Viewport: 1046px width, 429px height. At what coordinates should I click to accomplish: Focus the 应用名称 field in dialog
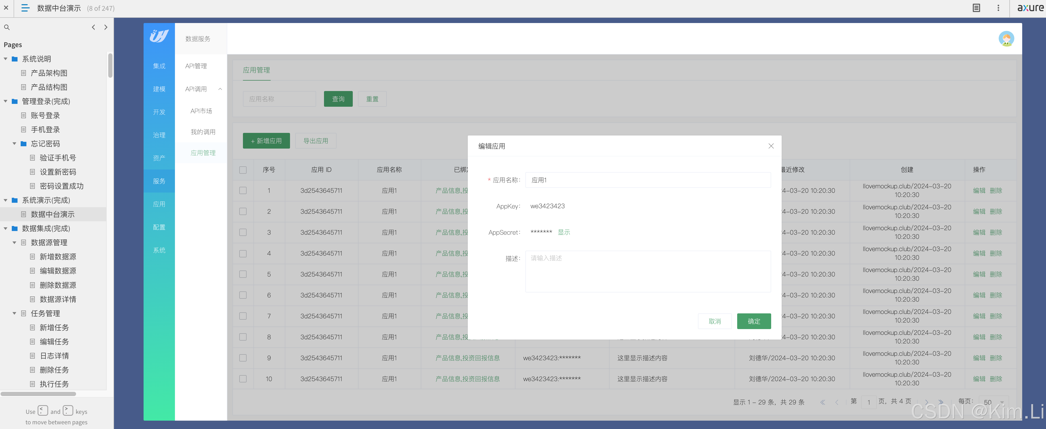[x=648, y=180]
